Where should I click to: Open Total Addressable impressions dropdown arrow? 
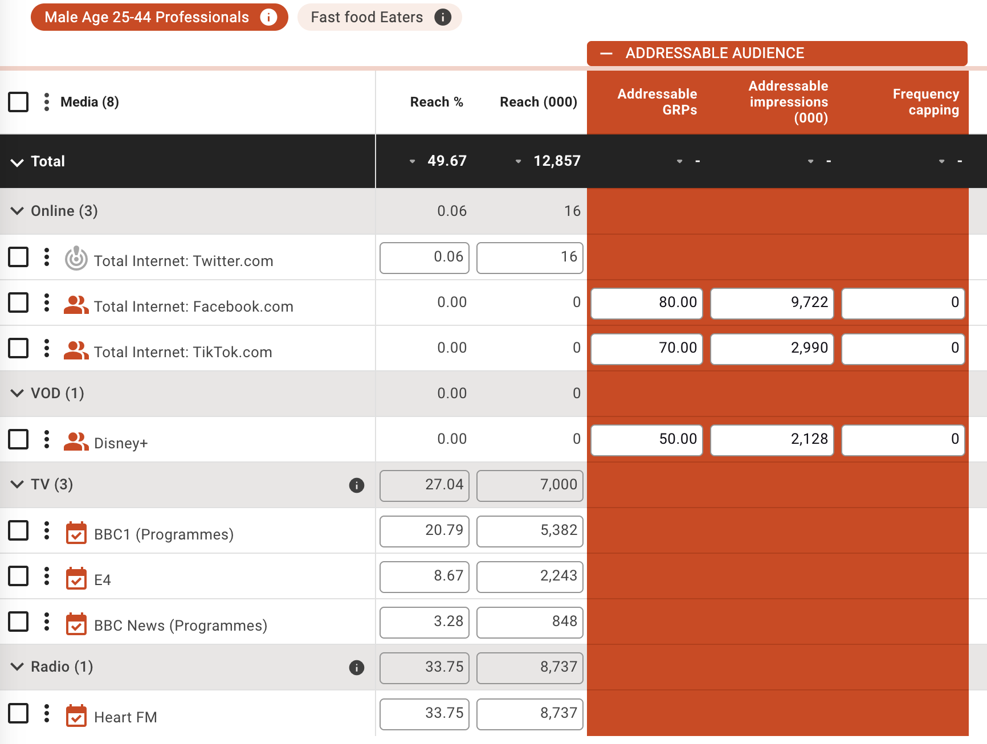811,162
